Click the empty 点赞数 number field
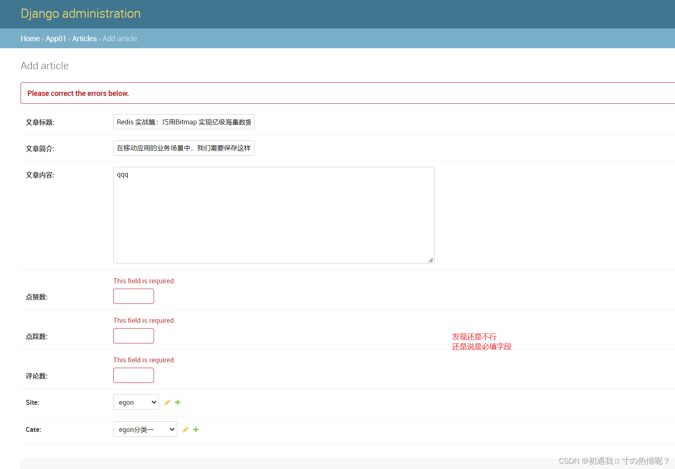 point(133,296)
